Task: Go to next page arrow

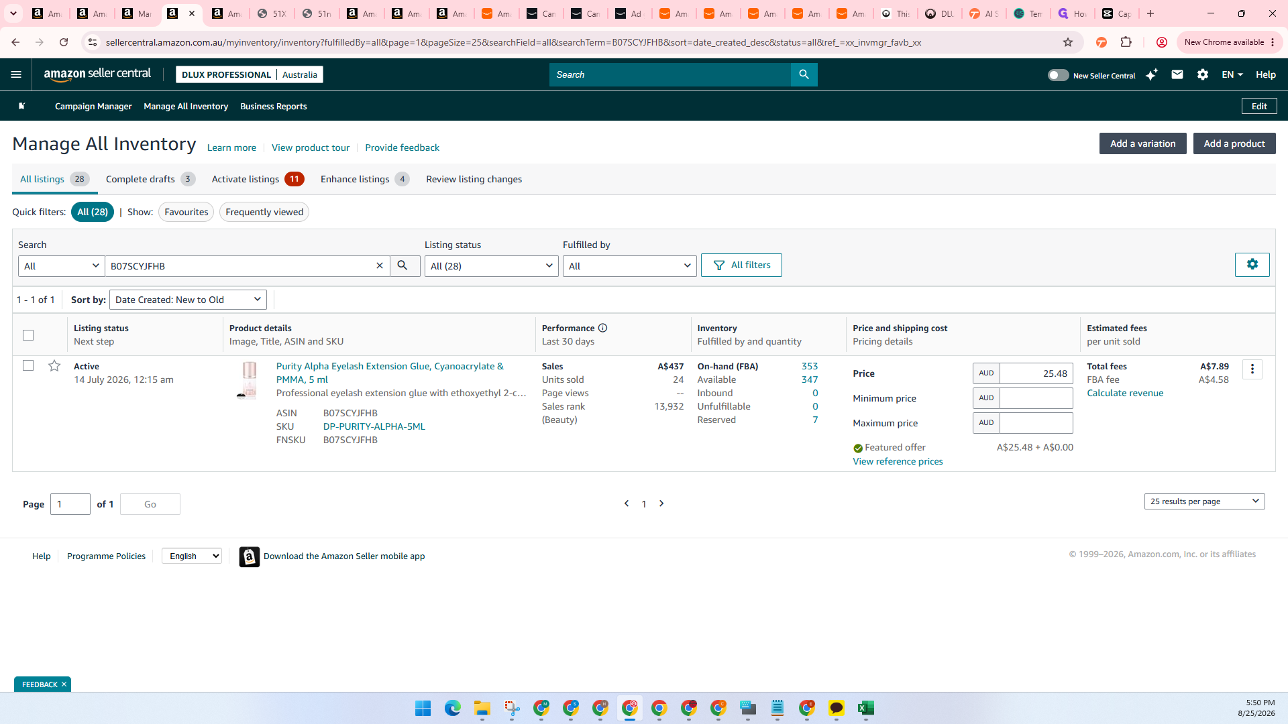Action: pos(661,503)
